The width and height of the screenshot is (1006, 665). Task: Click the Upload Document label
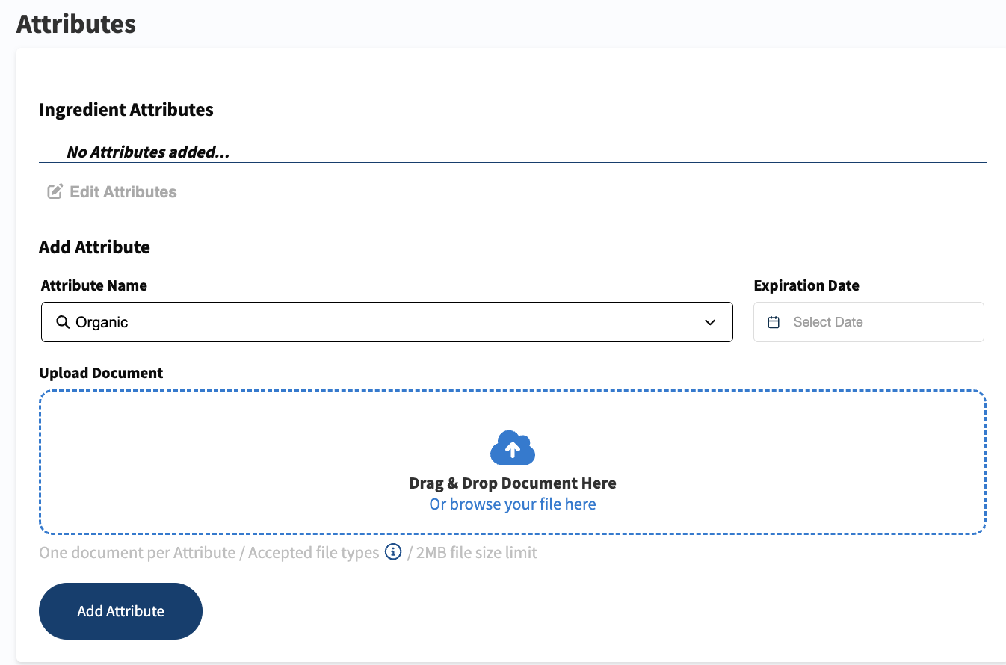(x=101, y=373)
